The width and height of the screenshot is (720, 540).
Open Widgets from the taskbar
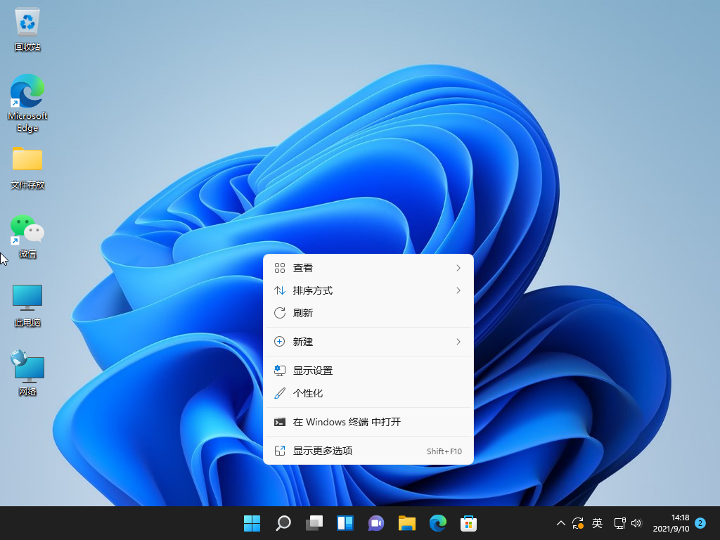pyautogui.click(x=345, y=523)
